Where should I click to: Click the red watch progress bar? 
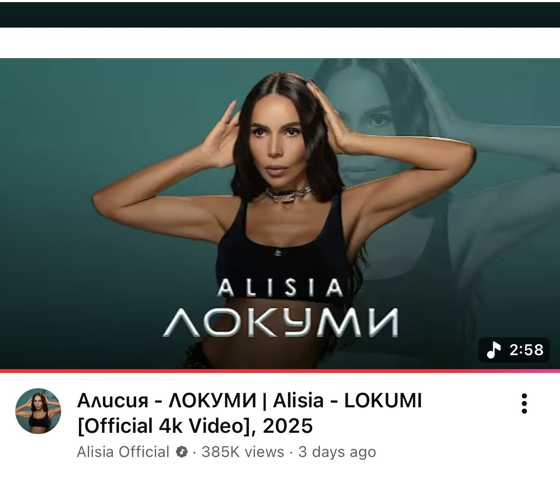coord(280,371)
